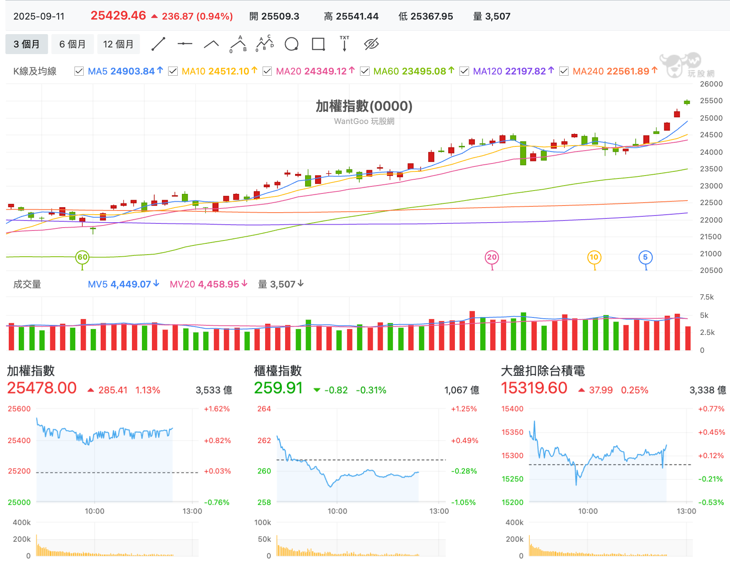Switch to the 12 個月 time range
This screenshot has height=565, width=730.
point(119,44)
